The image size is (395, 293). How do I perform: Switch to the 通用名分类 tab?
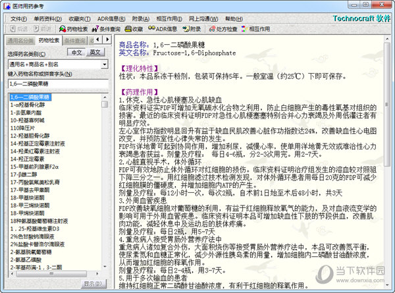[18, 41]
